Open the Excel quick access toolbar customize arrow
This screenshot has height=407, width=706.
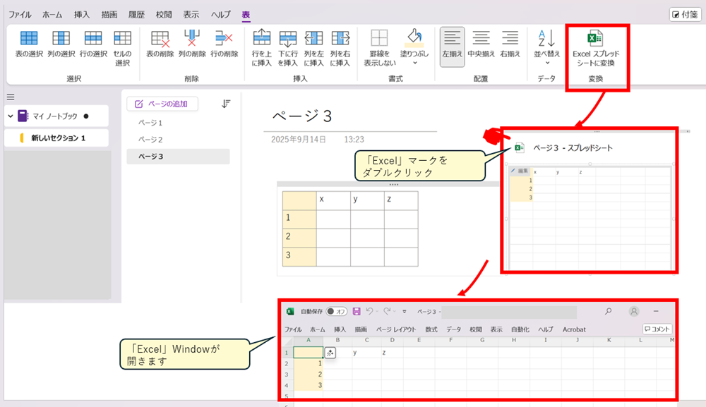pos(405,311)
